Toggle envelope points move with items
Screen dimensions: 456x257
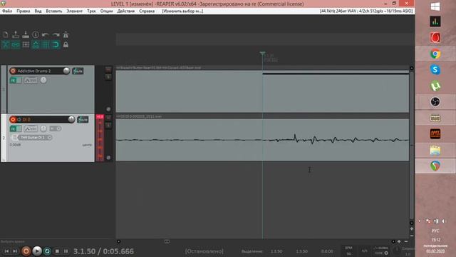point(36,44)
